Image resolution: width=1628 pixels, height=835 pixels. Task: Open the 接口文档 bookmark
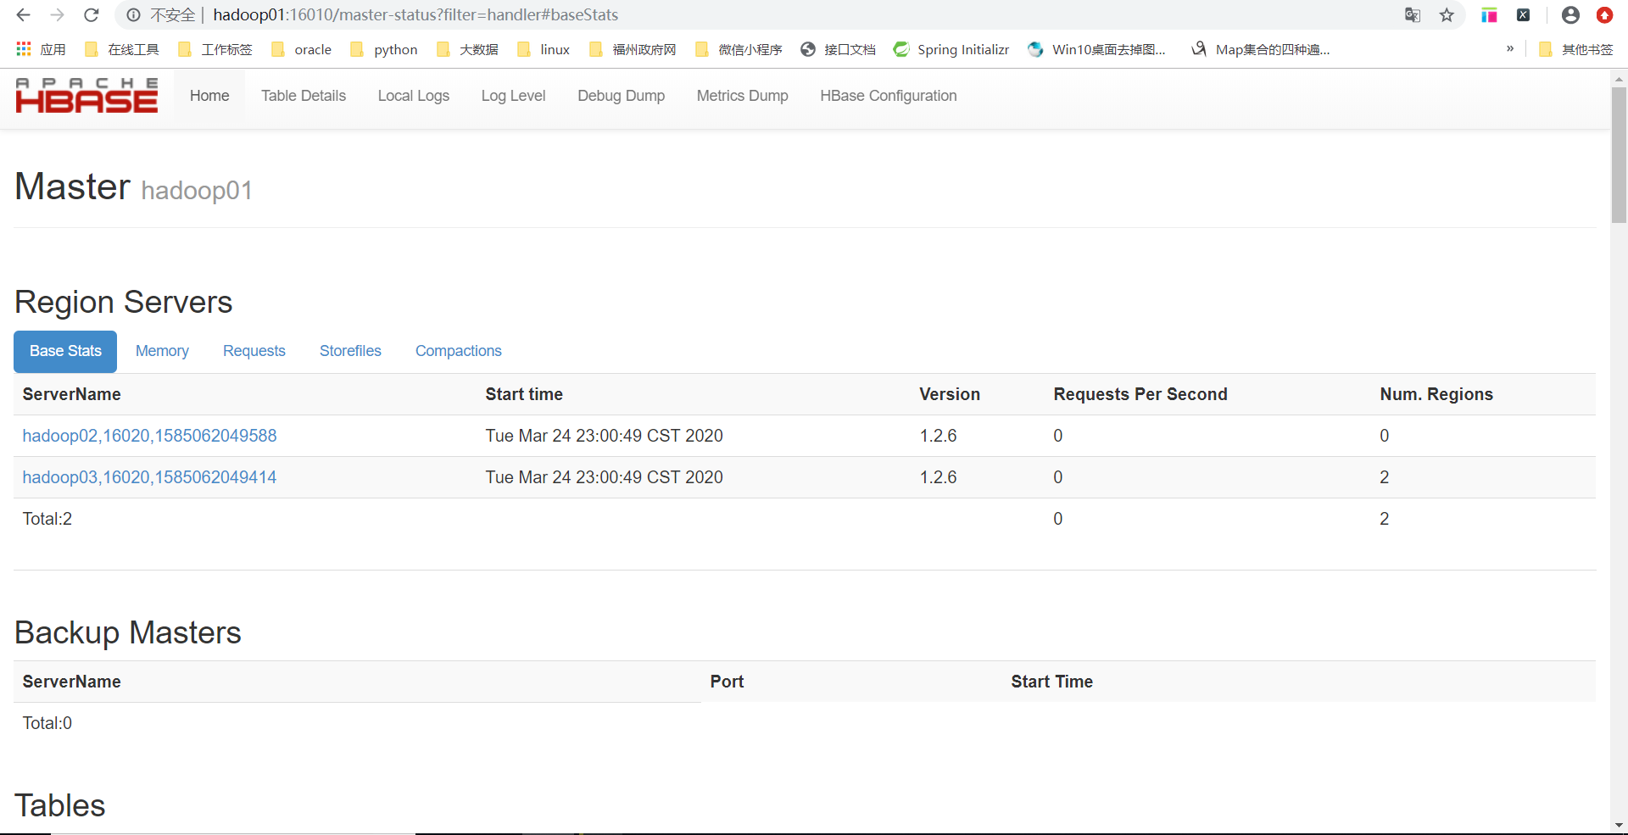point(838,49)
